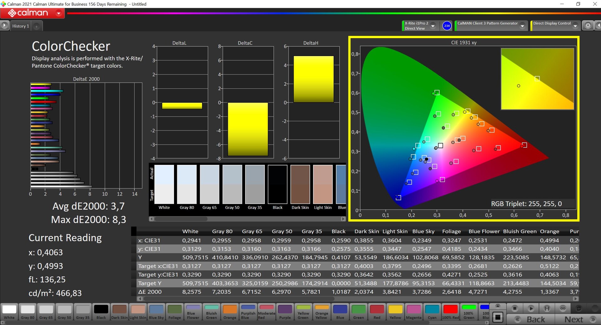Add a new history tab with plus icon
601x325 pixels.
[x=36, y=26]
